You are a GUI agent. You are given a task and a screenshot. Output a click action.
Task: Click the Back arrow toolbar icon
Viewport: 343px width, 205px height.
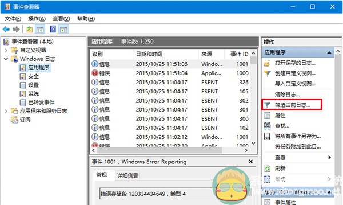[6, 29]
